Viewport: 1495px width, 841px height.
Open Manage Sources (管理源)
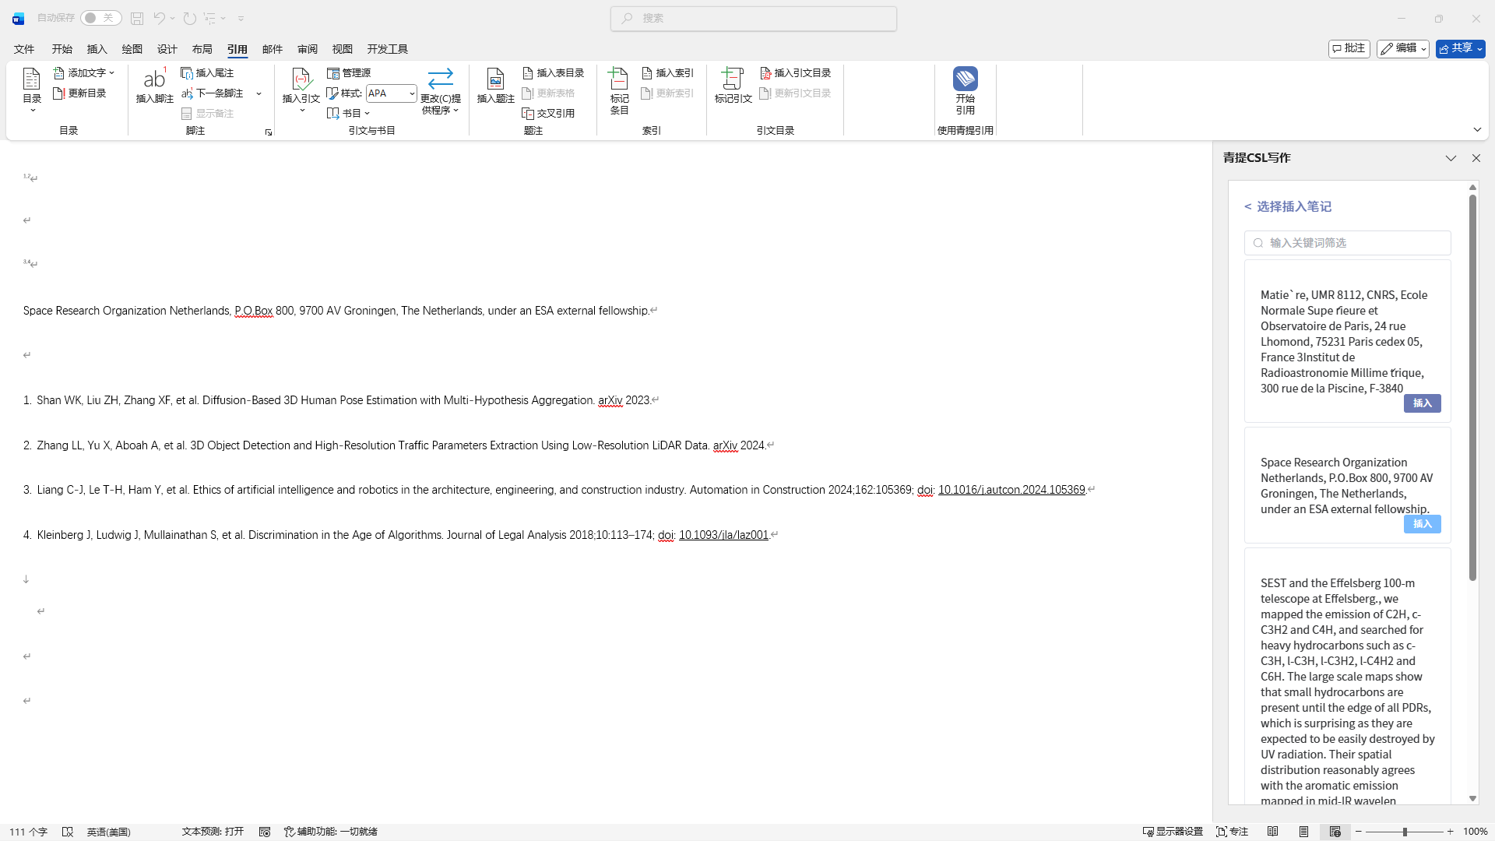[x=350, y=72]
